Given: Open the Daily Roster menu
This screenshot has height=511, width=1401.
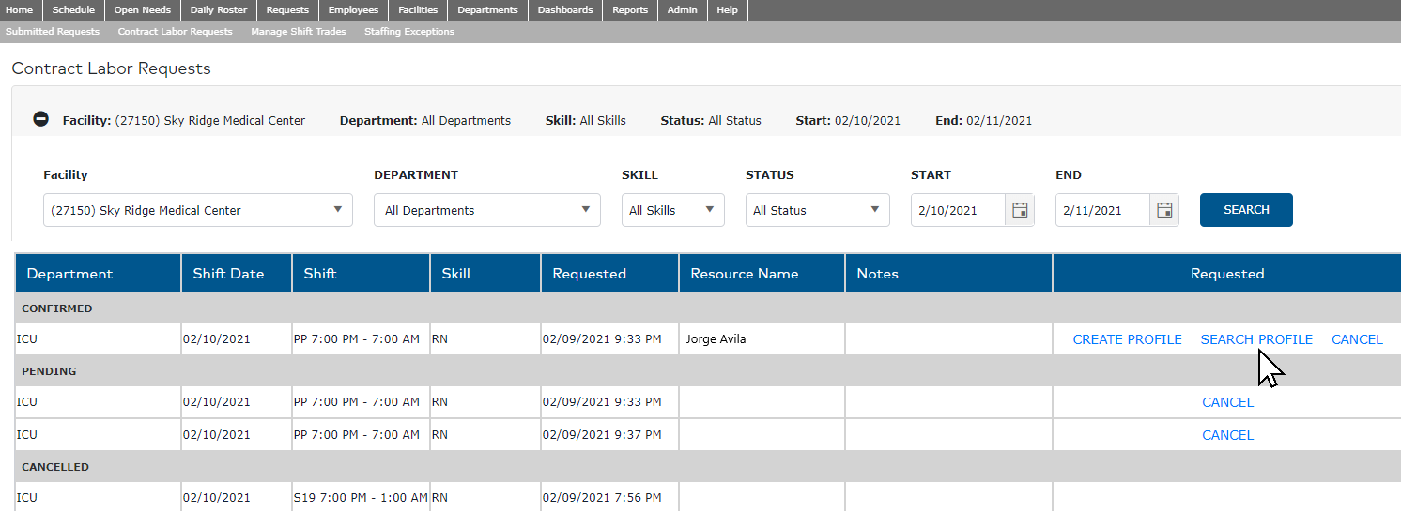Looking at the screenshot, I should [219, 10].
